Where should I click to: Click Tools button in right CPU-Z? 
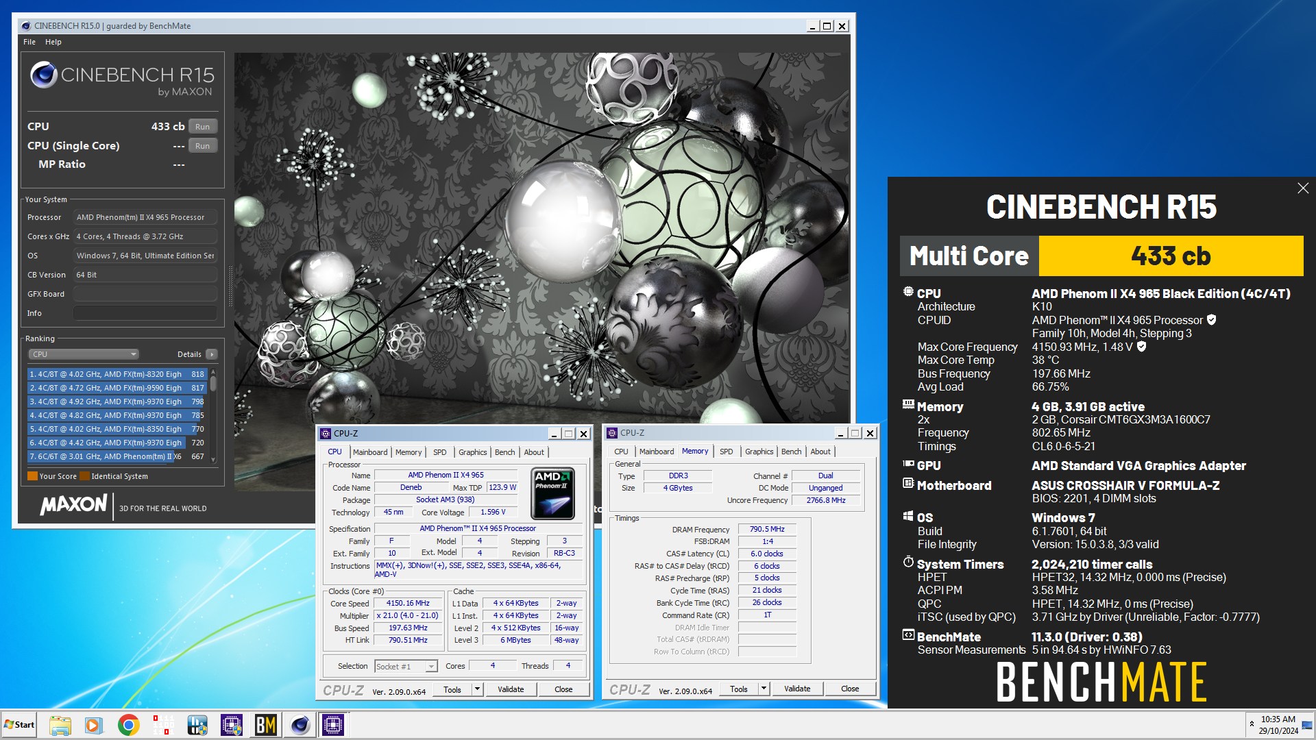click(x=739, y=689)
